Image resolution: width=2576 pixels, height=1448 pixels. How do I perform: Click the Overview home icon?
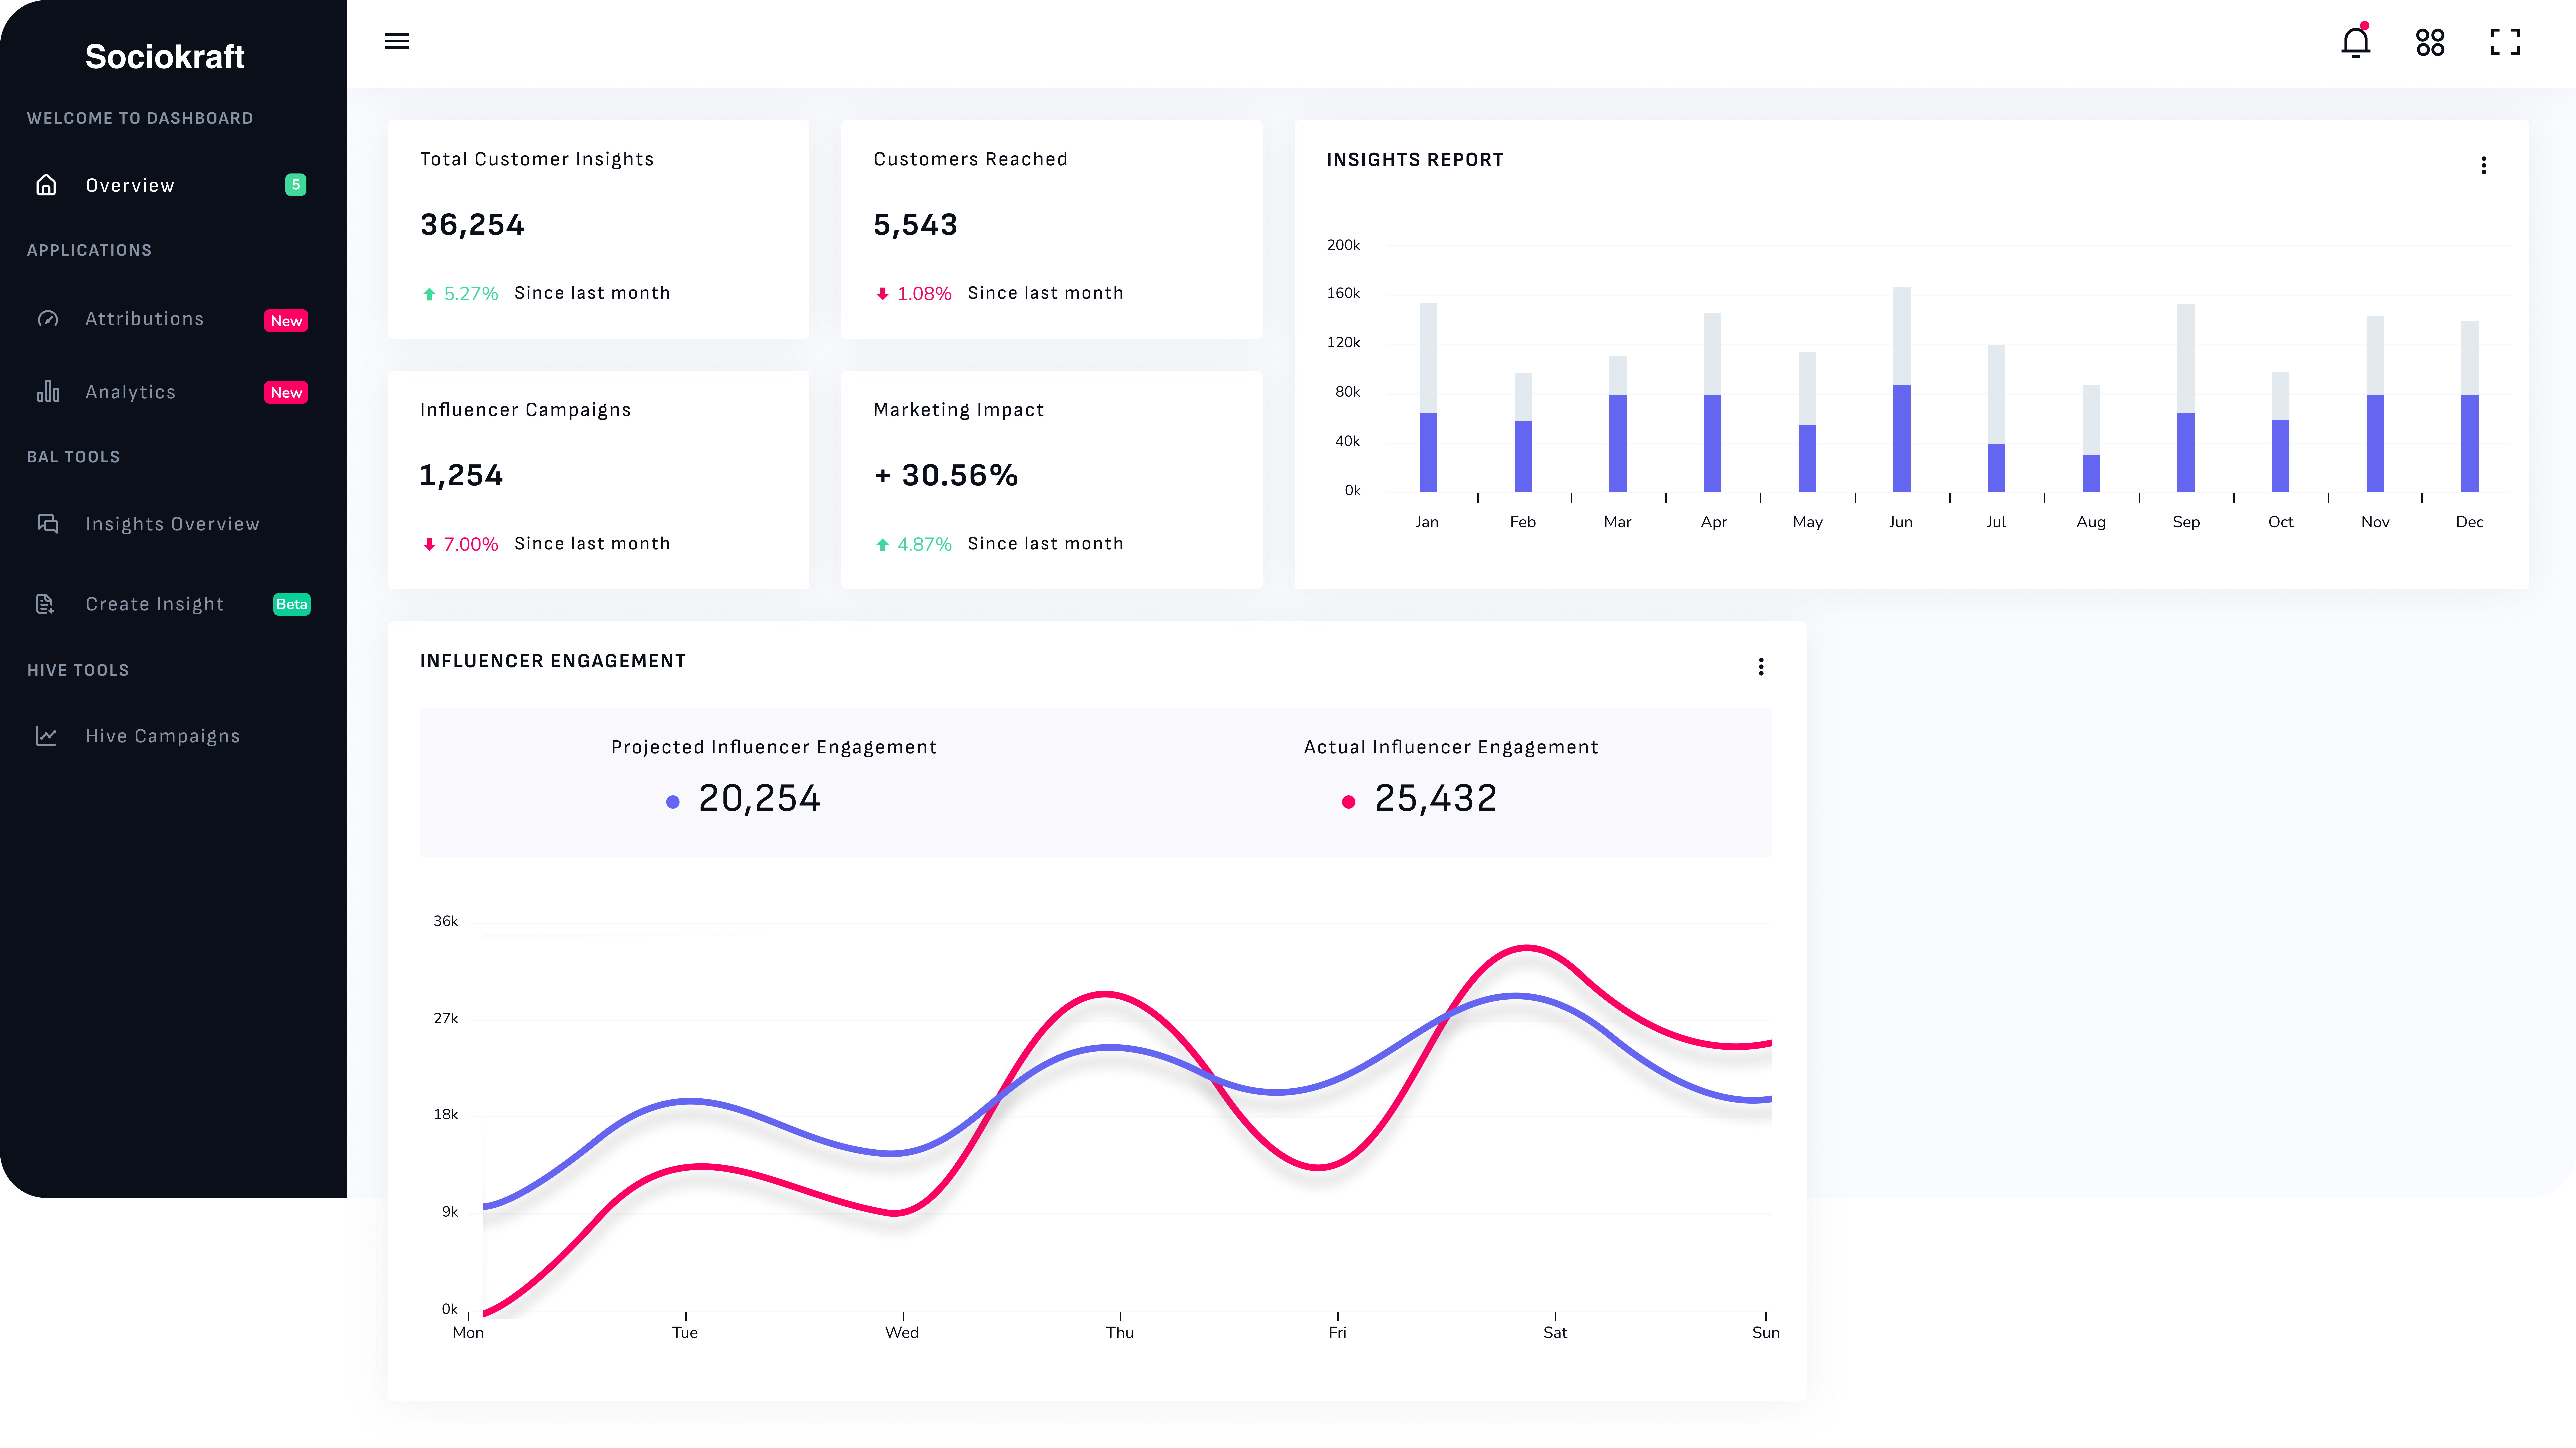46,185
